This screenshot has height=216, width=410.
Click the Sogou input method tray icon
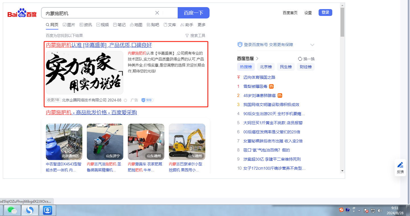[341, 210]
